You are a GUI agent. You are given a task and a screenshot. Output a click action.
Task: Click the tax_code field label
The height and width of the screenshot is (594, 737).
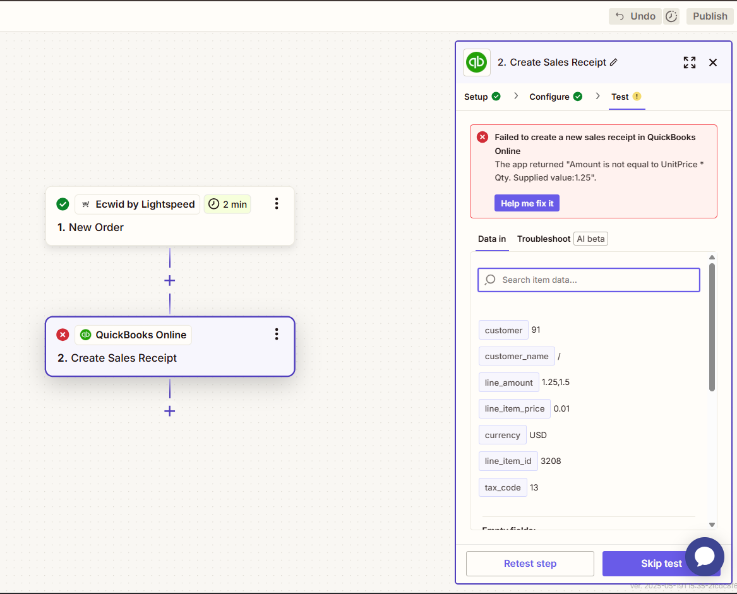pyautogui.click(x=503, y=487)
